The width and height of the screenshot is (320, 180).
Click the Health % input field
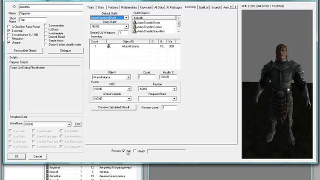(x=168, y=77)
